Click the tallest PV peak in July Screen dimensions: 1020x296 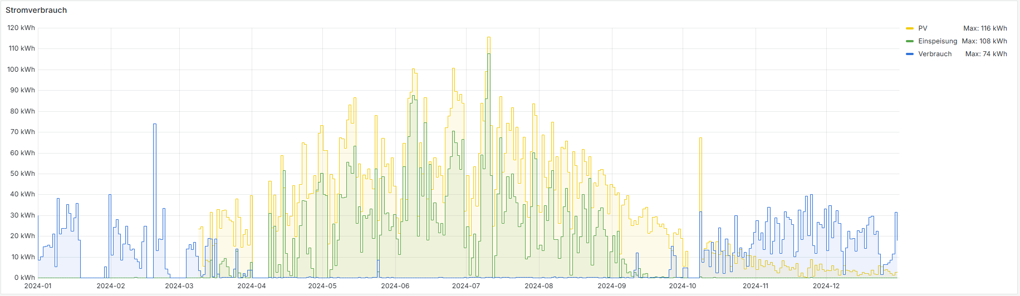[x=489, y=37]
